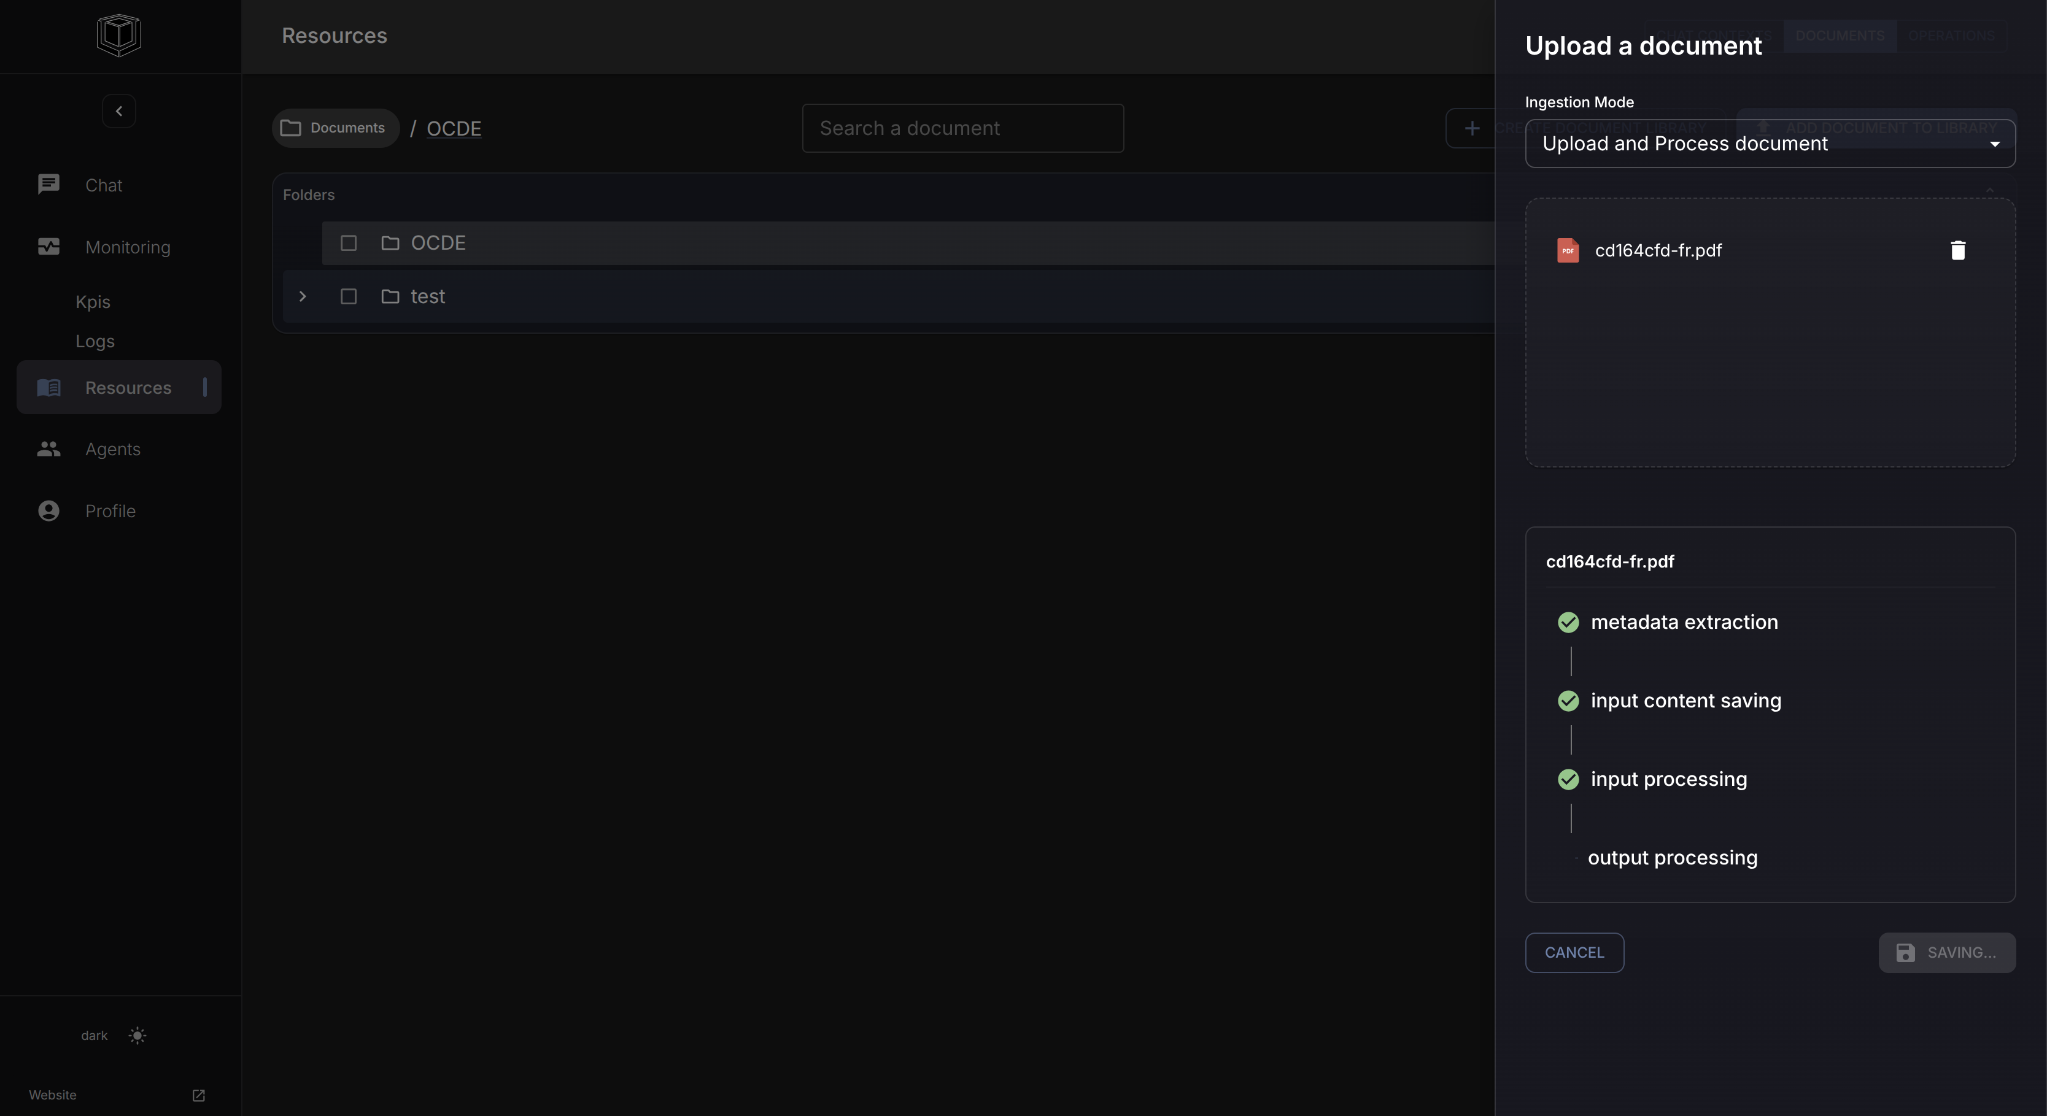Open the Ingestion Mode dropdown

click(1769, 144)
